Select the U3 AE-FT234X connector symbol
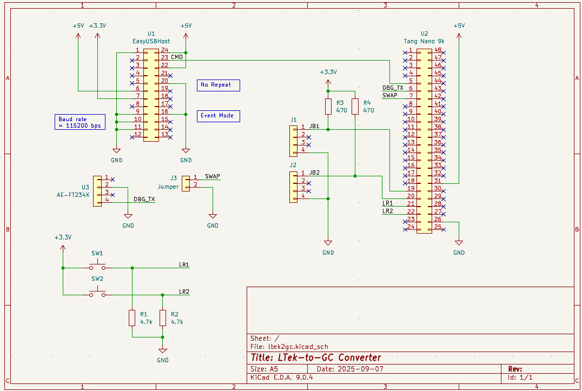The image size is (582, 391). pyautogui.click(x=97, y=190)
